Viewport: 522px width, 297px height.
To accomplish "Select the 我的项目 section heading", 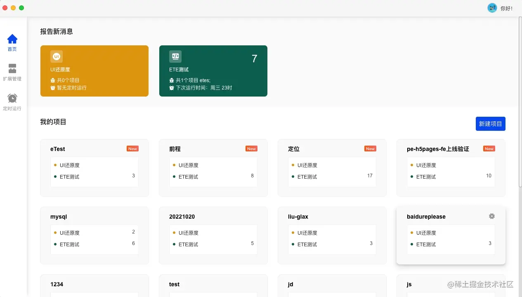I will [53, 122].
